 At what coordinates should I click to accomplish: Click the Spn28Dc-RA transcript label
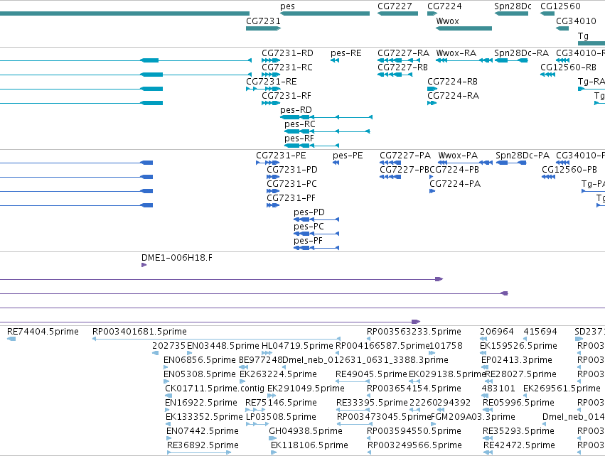tap(522, 53)
